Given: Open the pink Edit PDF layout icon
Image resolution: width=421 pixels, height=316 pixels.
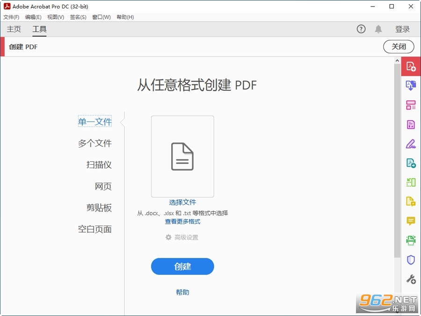Looking at the screenshot, I should click(x=411, y=105).
